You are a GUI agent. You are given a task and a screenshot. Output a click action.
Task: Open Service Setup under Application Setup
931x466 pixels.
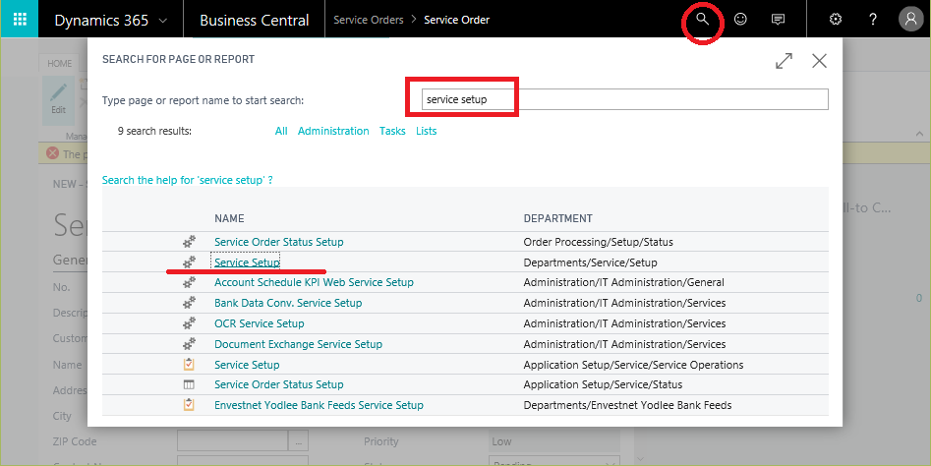point(247,365)
